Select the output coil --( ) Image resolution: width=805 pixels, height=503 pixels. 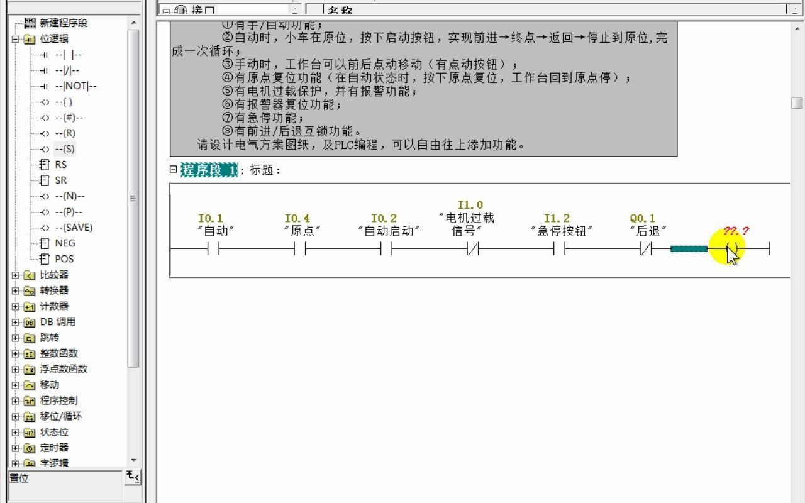(x=64, y=102)
